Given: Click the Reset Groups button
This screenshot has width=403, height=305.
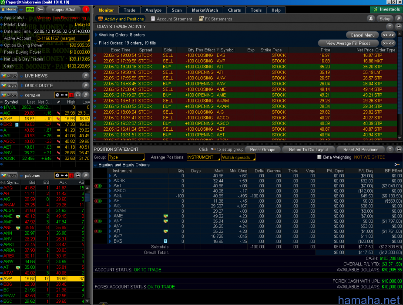Looking at the screenshot, I should [x=262, y=149].
